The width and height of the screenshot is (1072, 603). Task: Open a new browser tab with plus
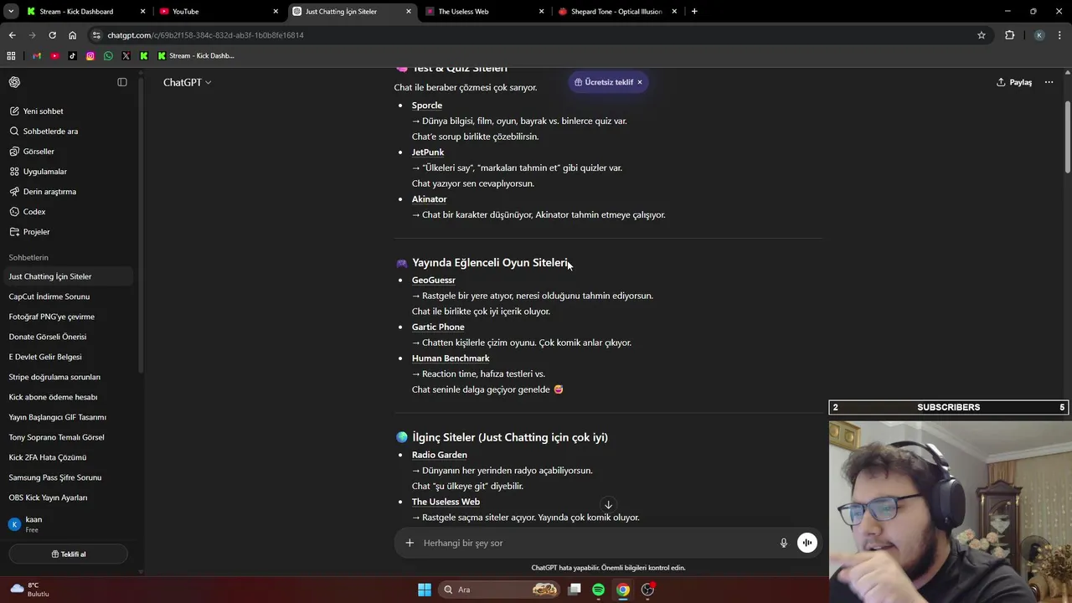[x=694, y=12]
